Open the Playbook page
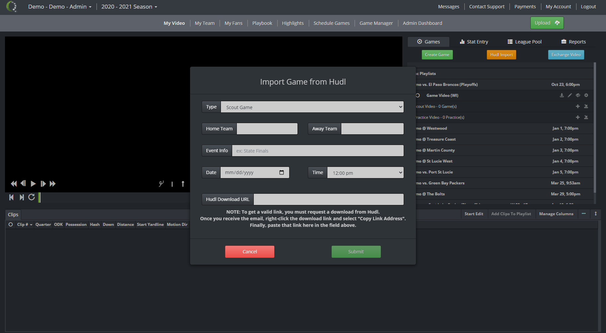The height and width of the screenshot is (333, 606). pyautogui.click(x=262, y=23)
